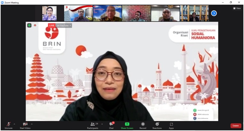Viewport: 244px width, 131px height.
Task: Toggle Start Video camera button
Action: click(25, 124)
